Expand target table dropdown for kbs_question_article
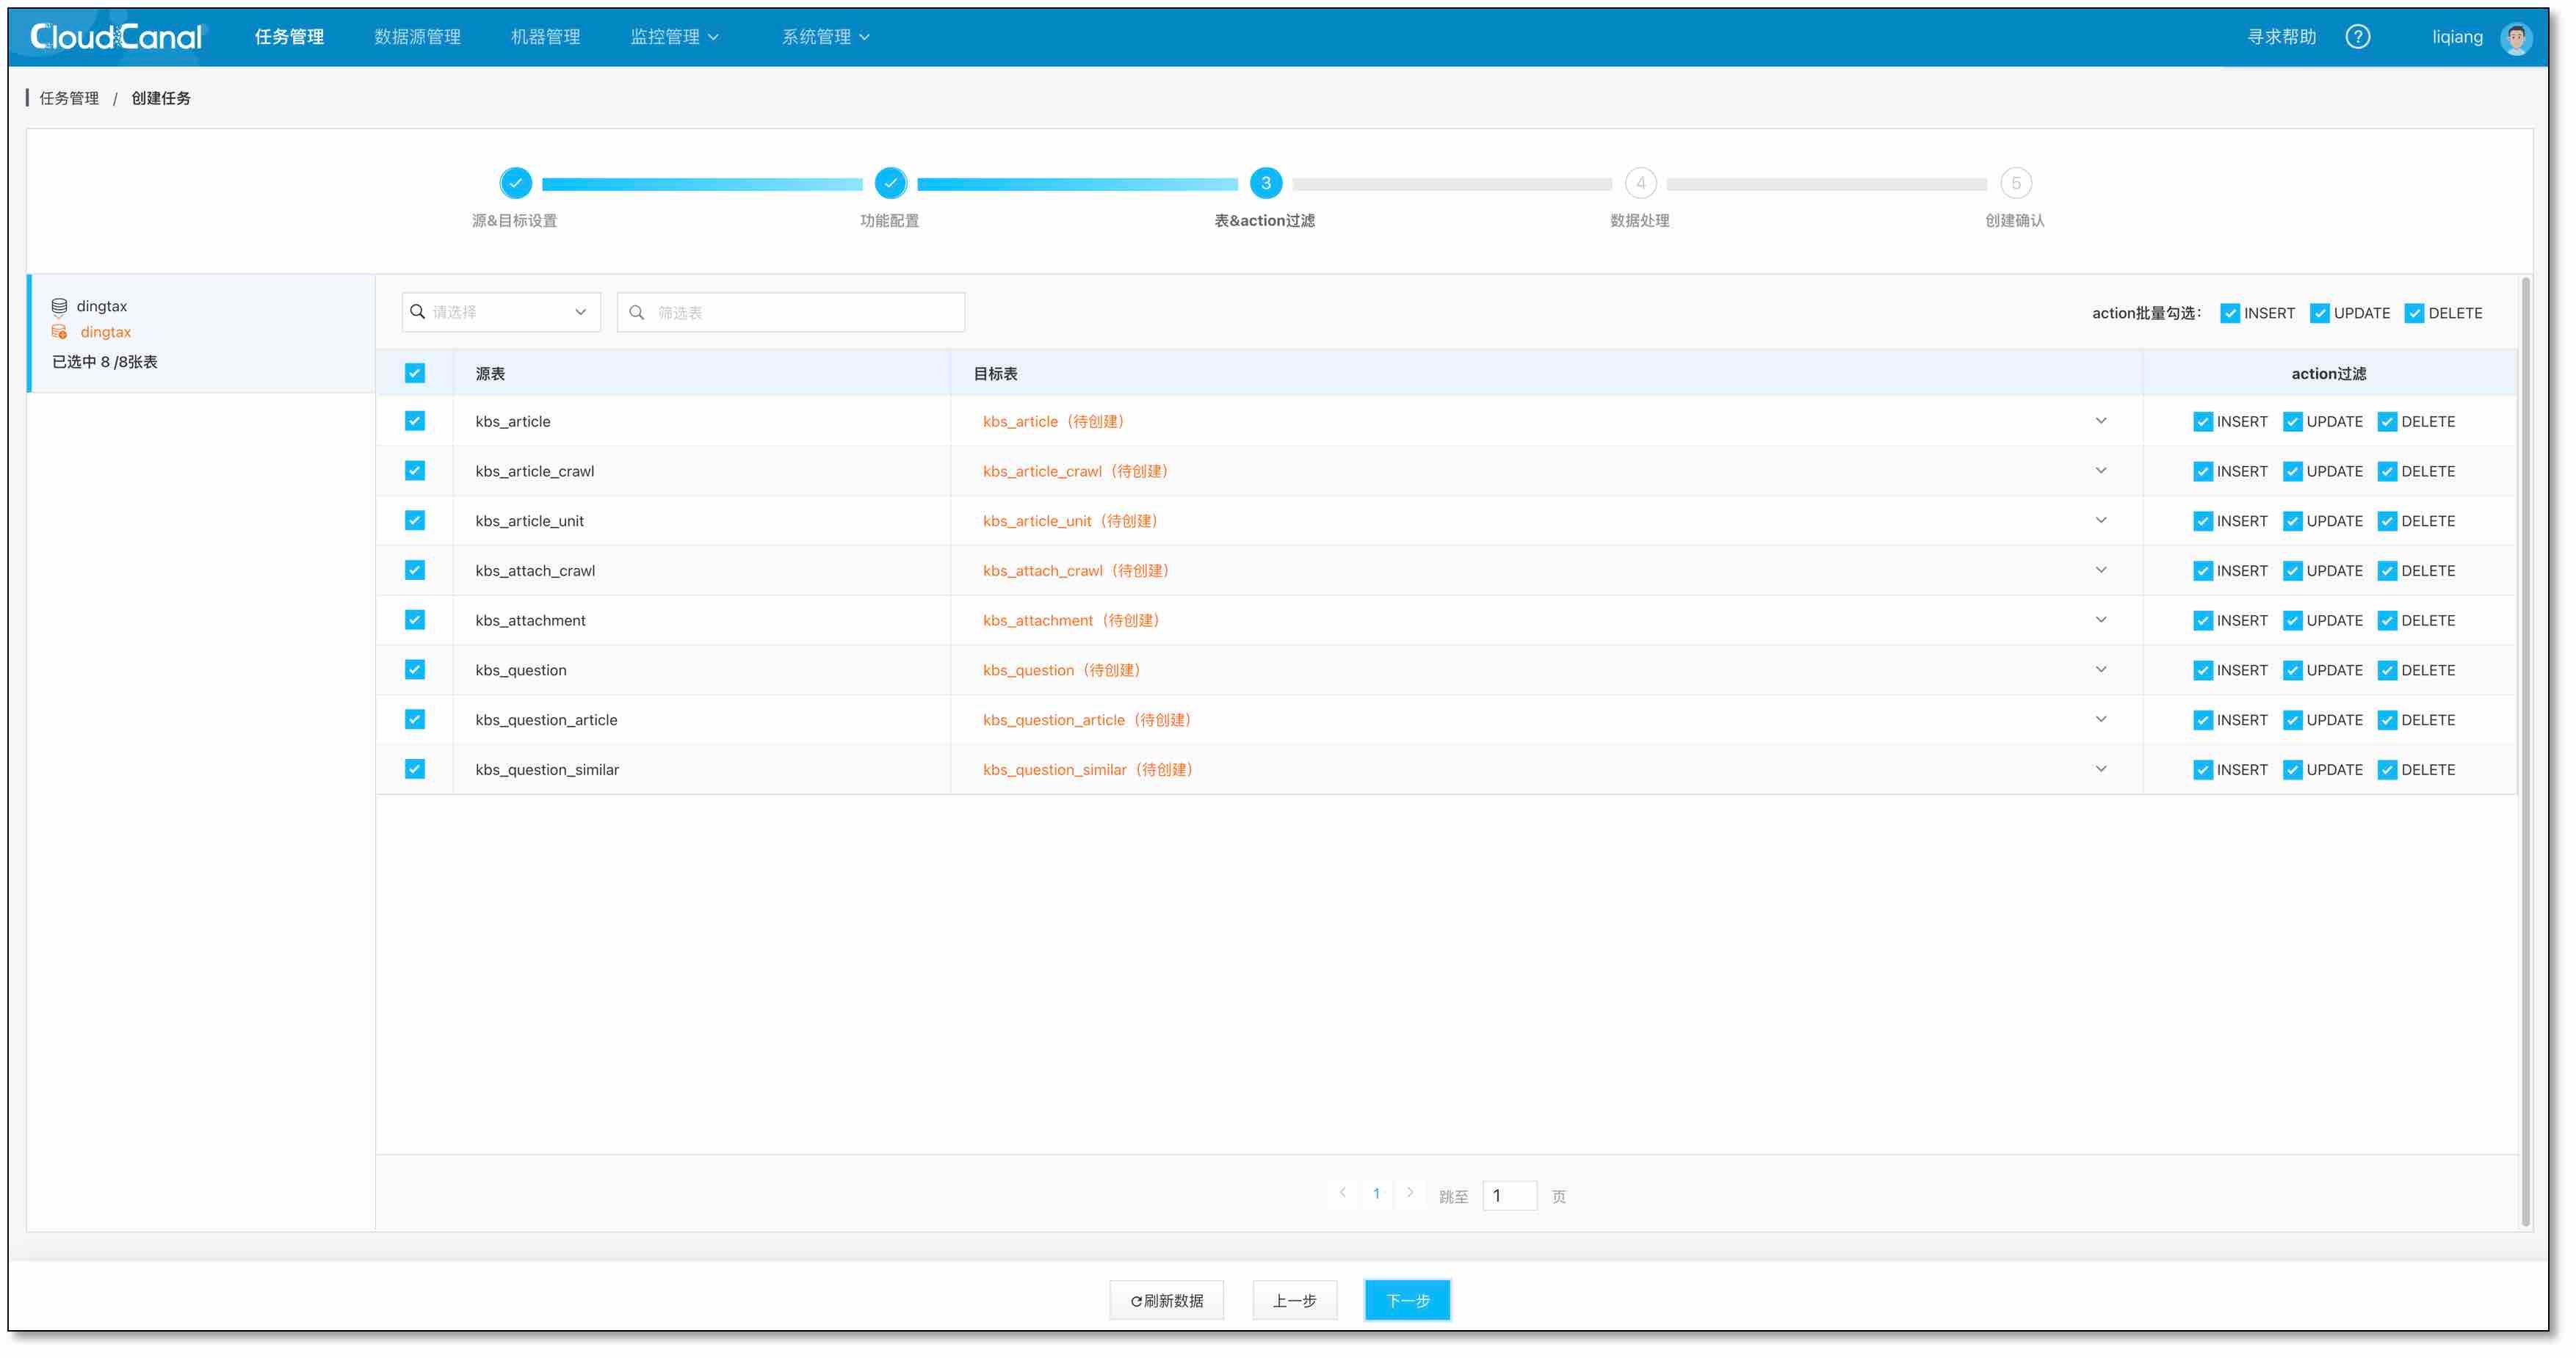Screen dimensions: 2576x1358 pos(2100,720)
